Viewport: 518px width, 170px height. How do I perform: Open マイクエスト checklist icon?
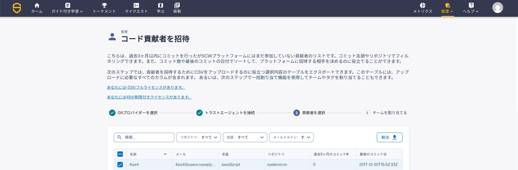pos(136,5)
